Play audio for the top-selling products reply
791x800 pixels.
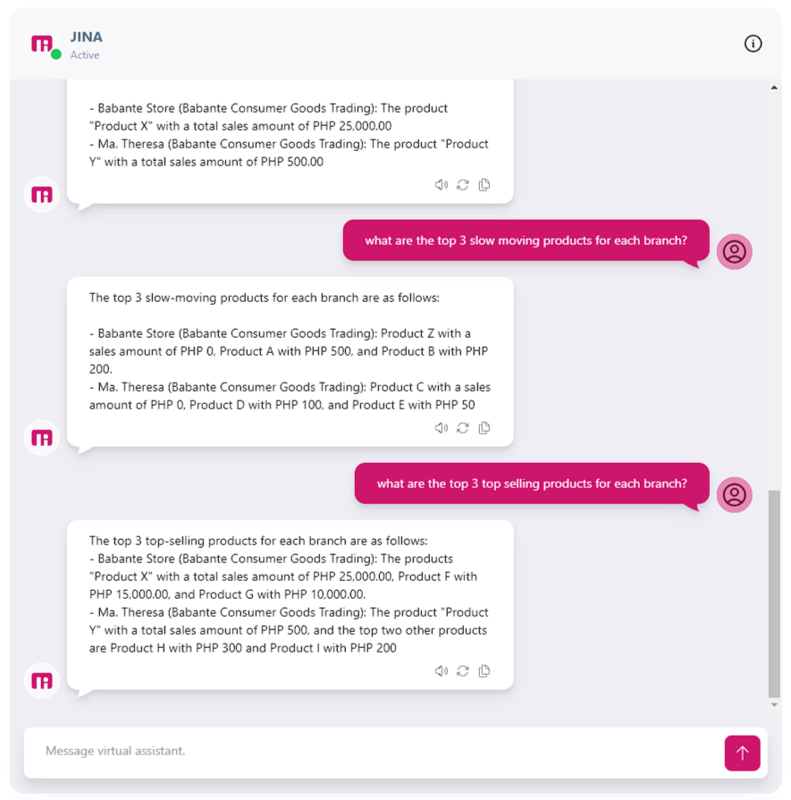pyautogui.click(x=441, y=671)
